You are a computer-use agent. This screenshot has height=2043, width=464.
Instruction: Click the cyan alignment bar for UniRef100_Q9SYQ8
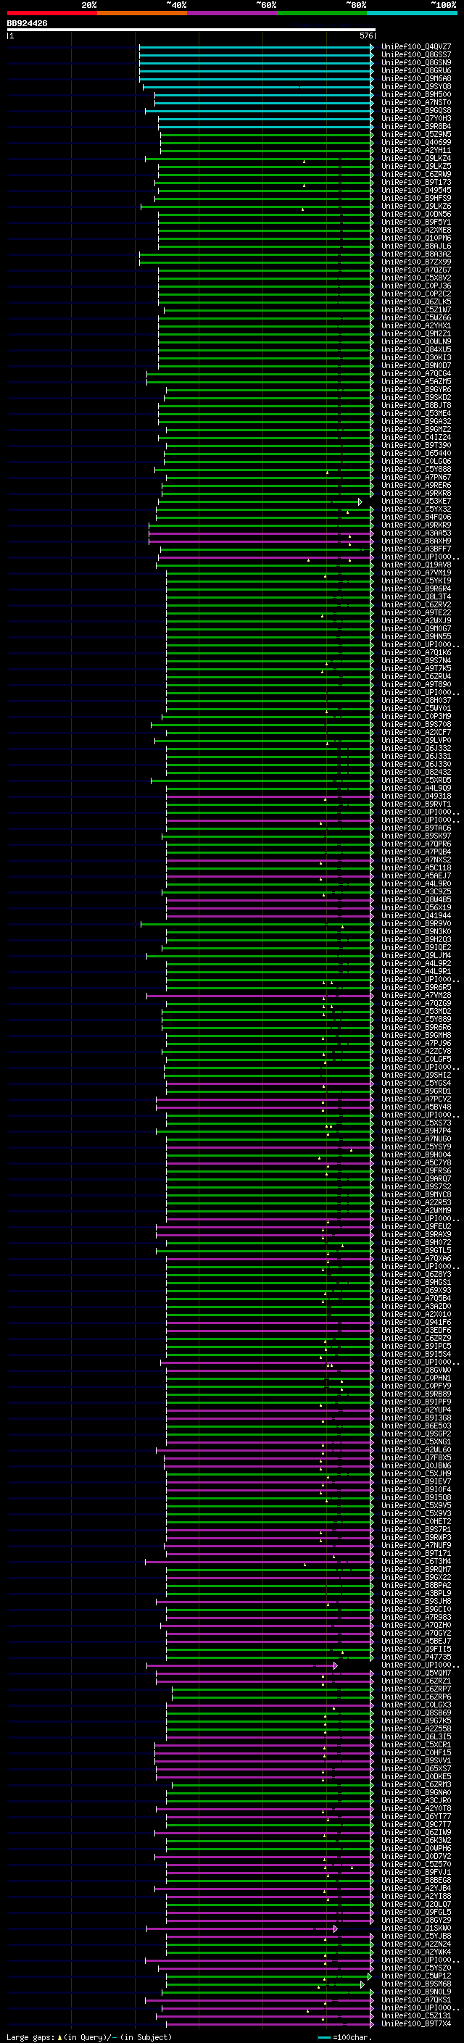click(258, 86)
